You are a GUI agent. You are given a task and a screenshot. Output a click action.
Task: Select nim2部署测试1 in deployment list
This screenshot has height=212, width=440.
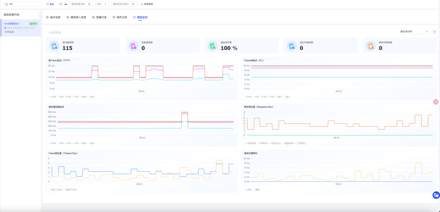click(x=21, y=28)
